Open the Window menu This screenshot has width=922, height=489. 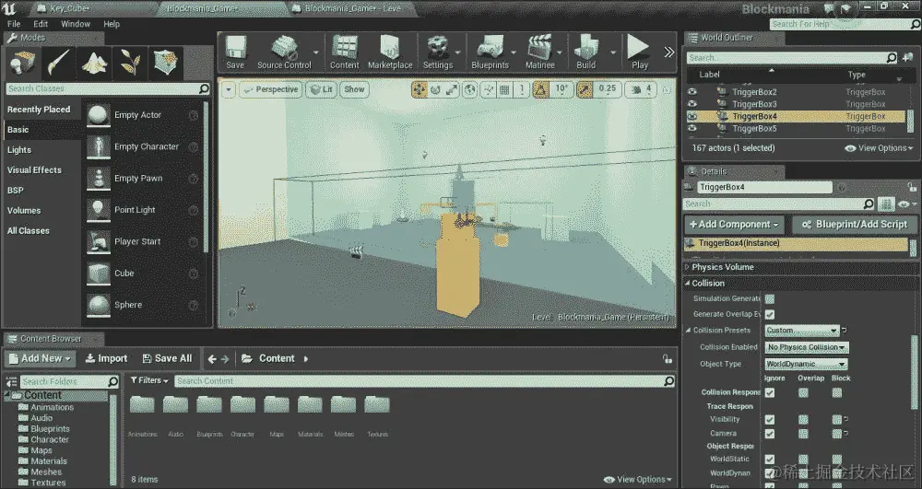[76, 24]
